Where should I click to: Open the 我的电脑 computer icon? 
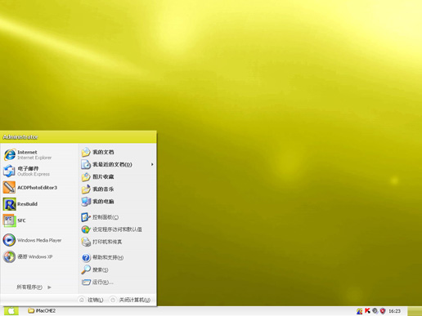(x=86, y=202)
